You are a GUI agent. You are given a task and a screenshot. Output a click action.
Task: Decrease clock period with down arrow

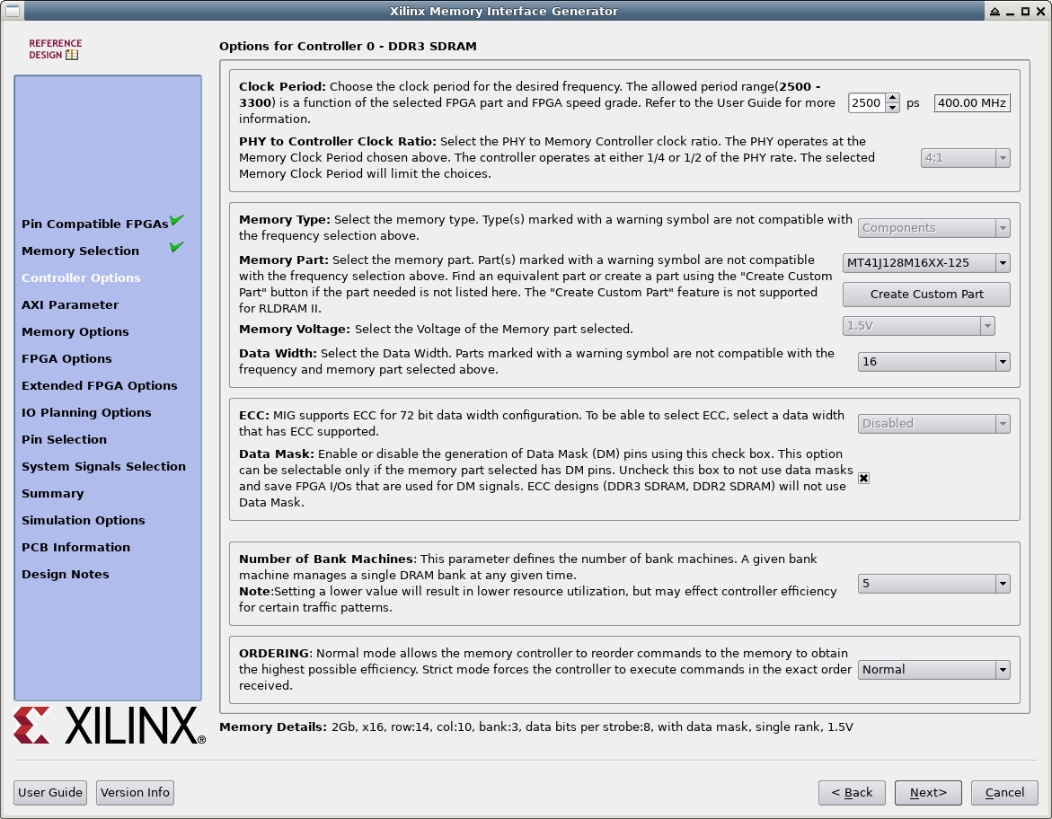tap(892, 108)
